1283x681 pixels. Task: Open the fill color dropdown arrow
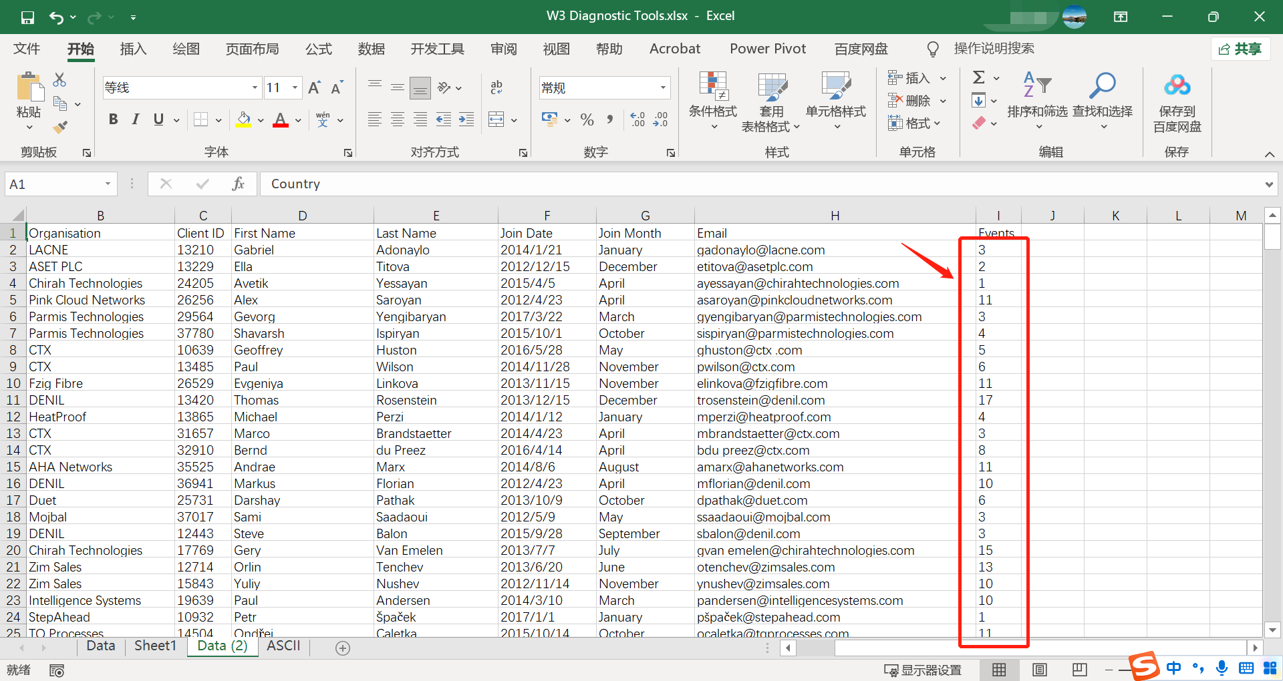(261, 121)
